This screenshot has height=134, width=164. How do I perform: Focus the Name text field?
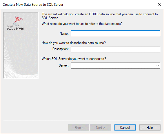116,33
